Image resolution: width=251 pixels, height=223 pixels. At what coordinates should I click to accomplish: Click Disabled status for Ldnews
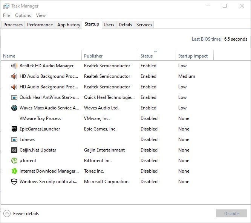pyautogui.click(x=149, y=140)
